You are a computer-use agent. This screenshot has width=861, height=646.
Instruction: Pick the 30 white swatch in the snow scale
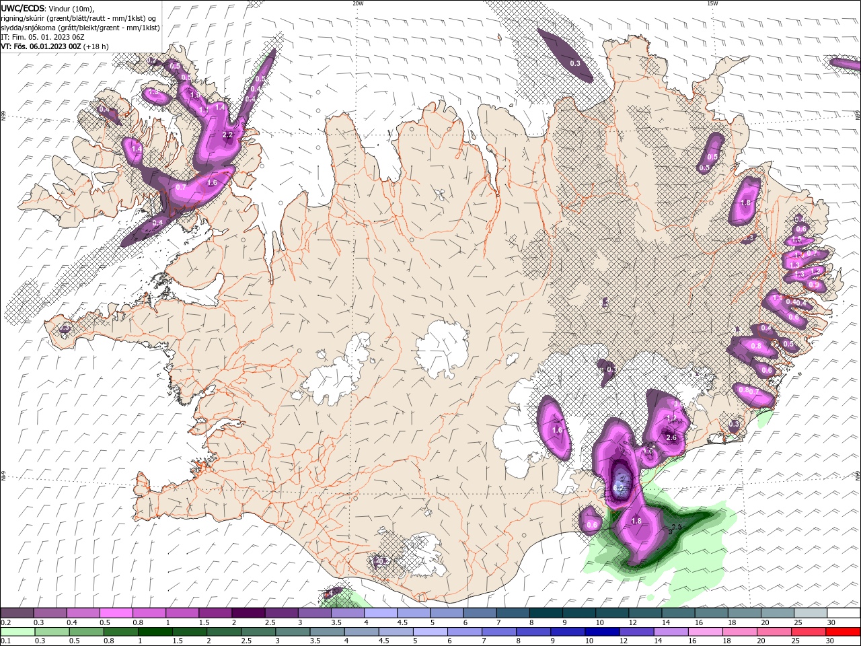pos(844,613)
